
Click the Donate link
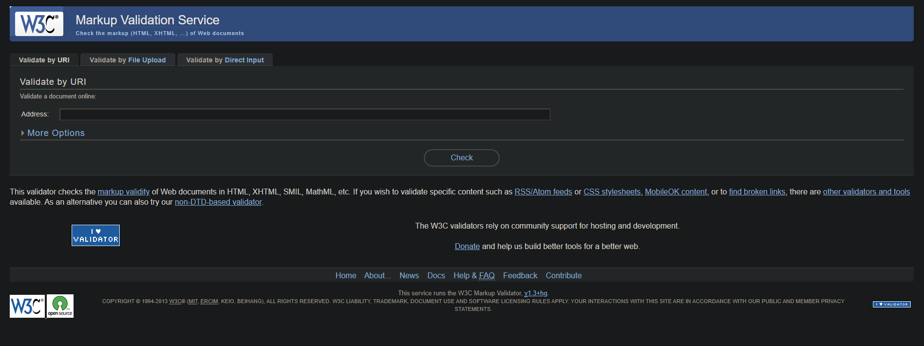[x=467, y=247]
